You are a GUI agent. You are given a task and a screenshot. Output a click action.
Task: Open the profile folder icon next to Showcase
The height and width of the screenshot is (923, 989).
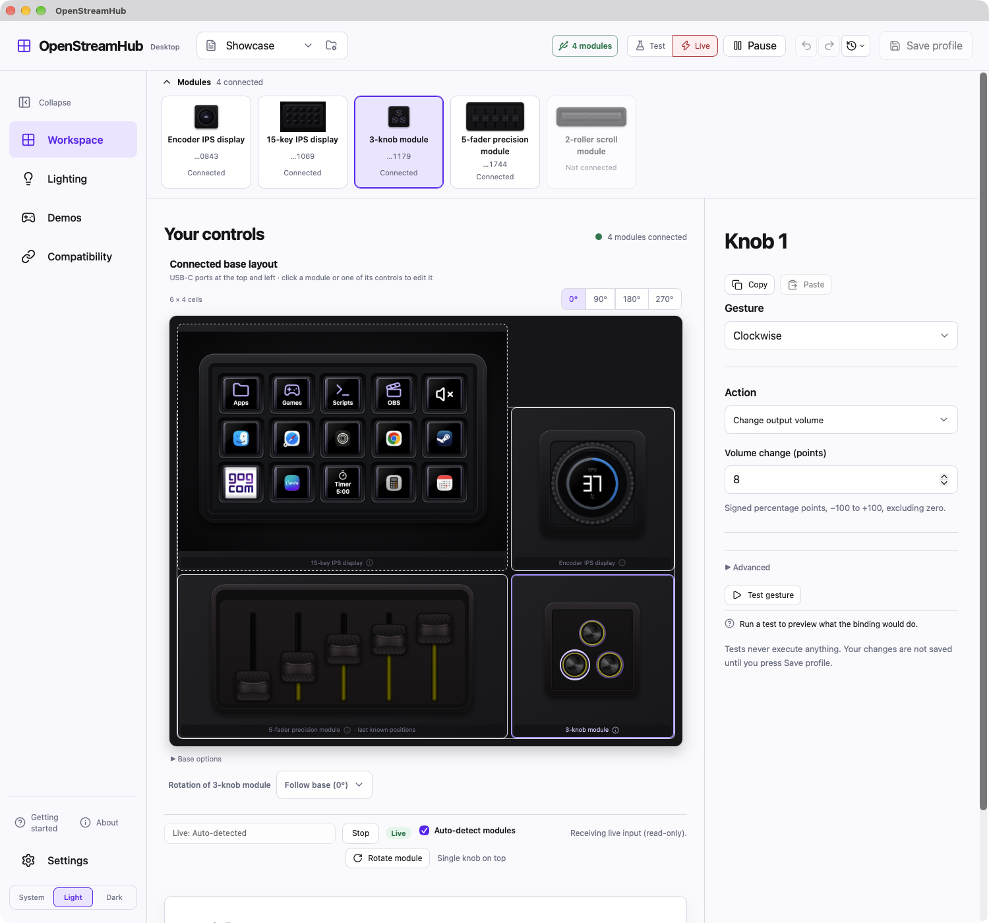[332, 45]
